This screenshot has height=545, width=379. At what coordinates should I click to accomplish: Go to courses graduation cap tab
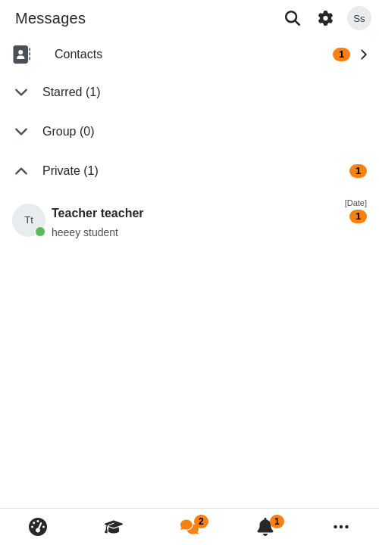(114, 527)
